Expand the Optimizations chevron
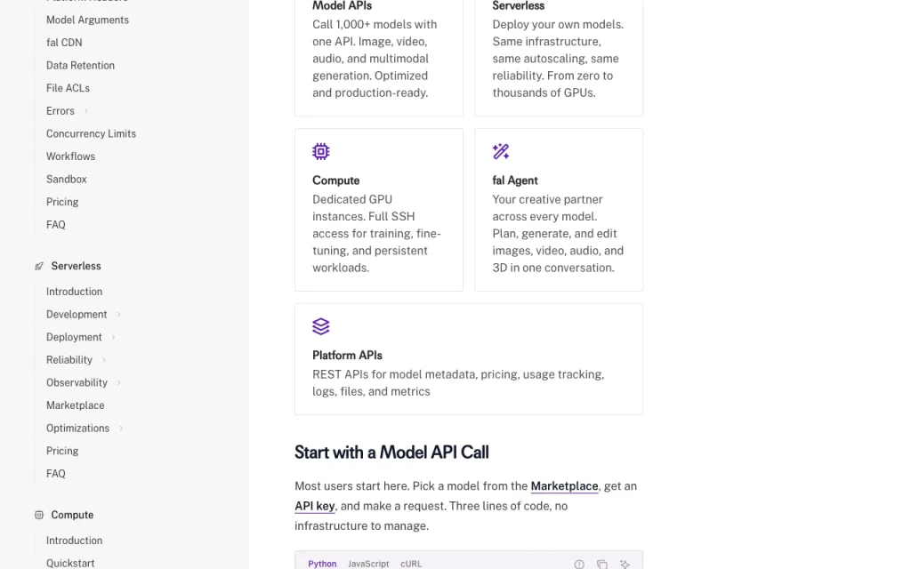Screen dimensions: 911x569 (121, 429)
